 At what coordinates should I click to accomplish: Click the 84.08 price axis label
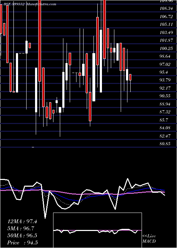click(x=165, y=128)
